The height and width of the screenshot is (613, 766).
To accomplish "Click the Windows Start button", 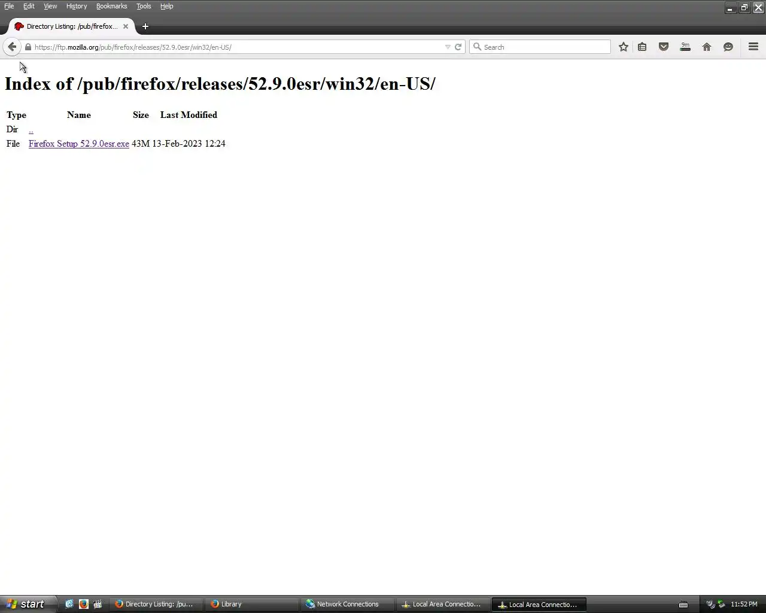I will click(28, 604).
